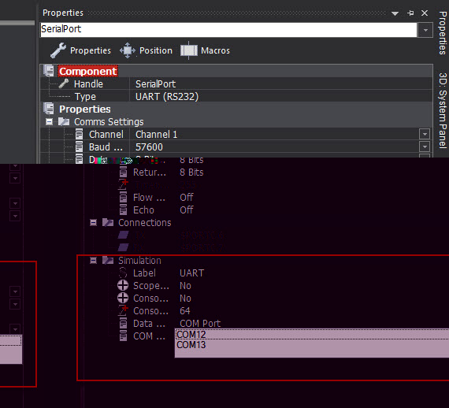Click the Flow ... Off value
The image size is (449, 408).
point(187,197)
